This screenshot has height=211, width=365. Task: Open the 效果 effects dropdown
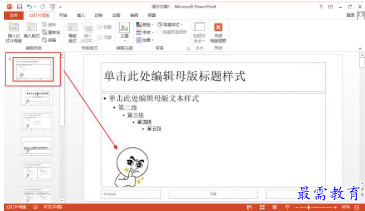click(x=145, y=40)
